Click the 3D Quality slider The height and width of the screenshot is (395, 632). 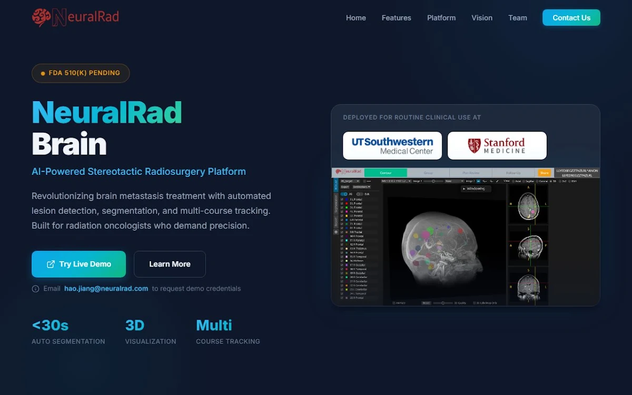[443, 303]
